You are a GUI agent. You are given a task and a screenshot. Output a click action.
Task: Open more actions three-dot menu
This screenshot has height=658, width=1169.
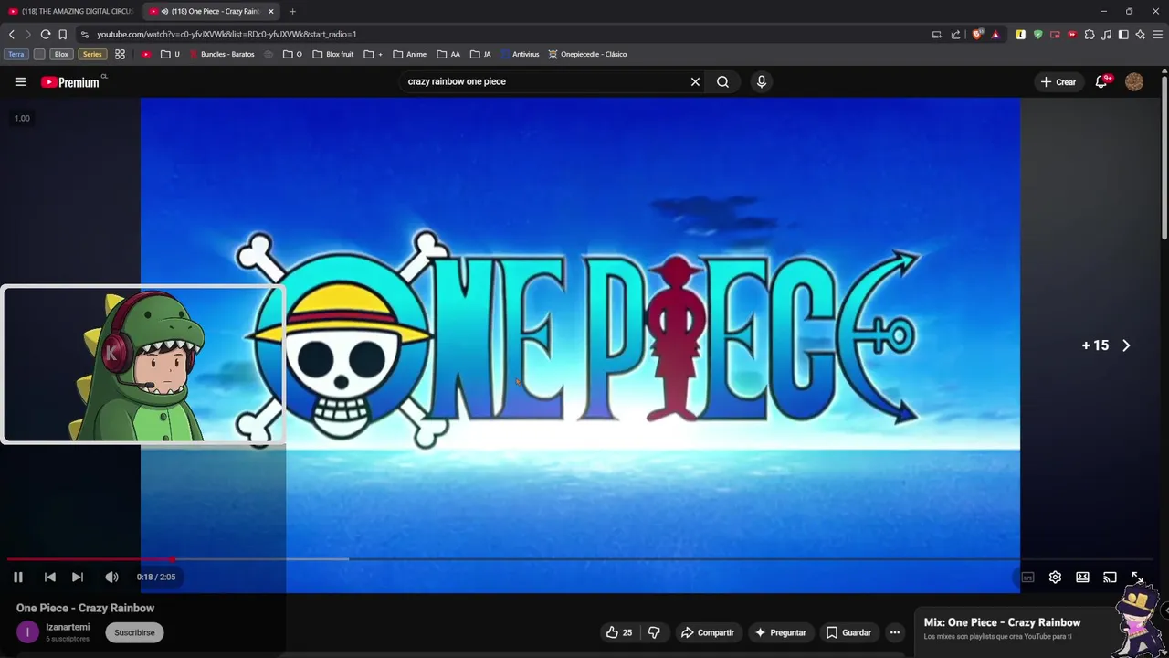point(895,632)
